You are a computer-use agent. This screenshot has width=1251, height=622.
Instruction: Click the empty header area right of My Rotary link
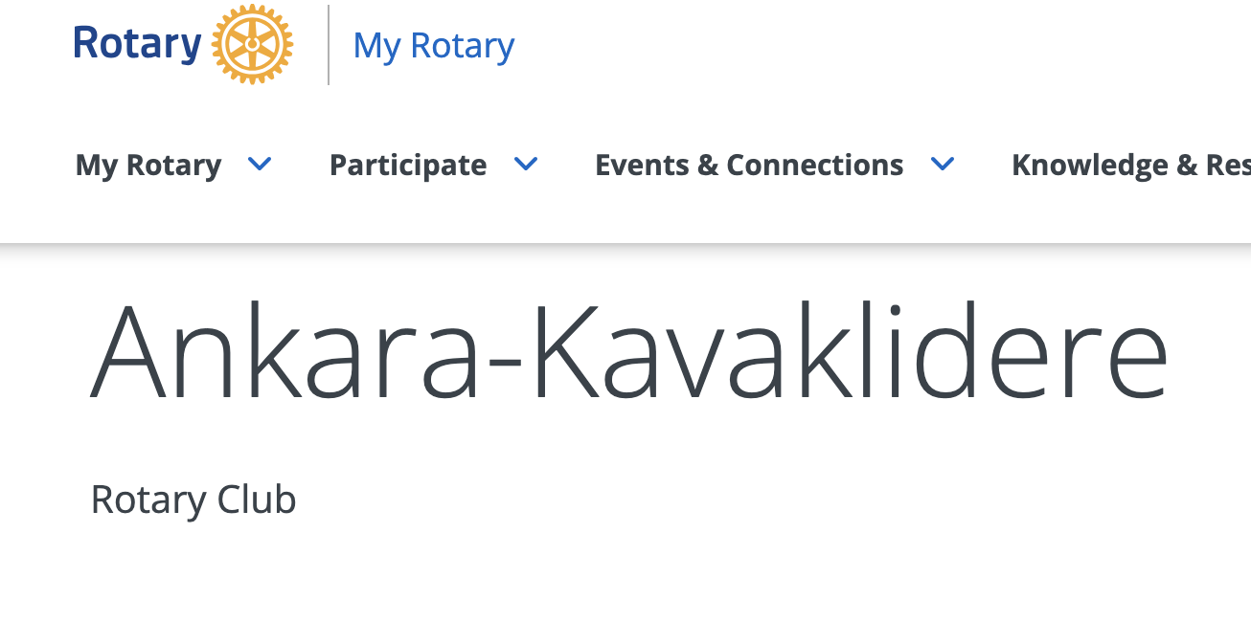click(862, 45)
